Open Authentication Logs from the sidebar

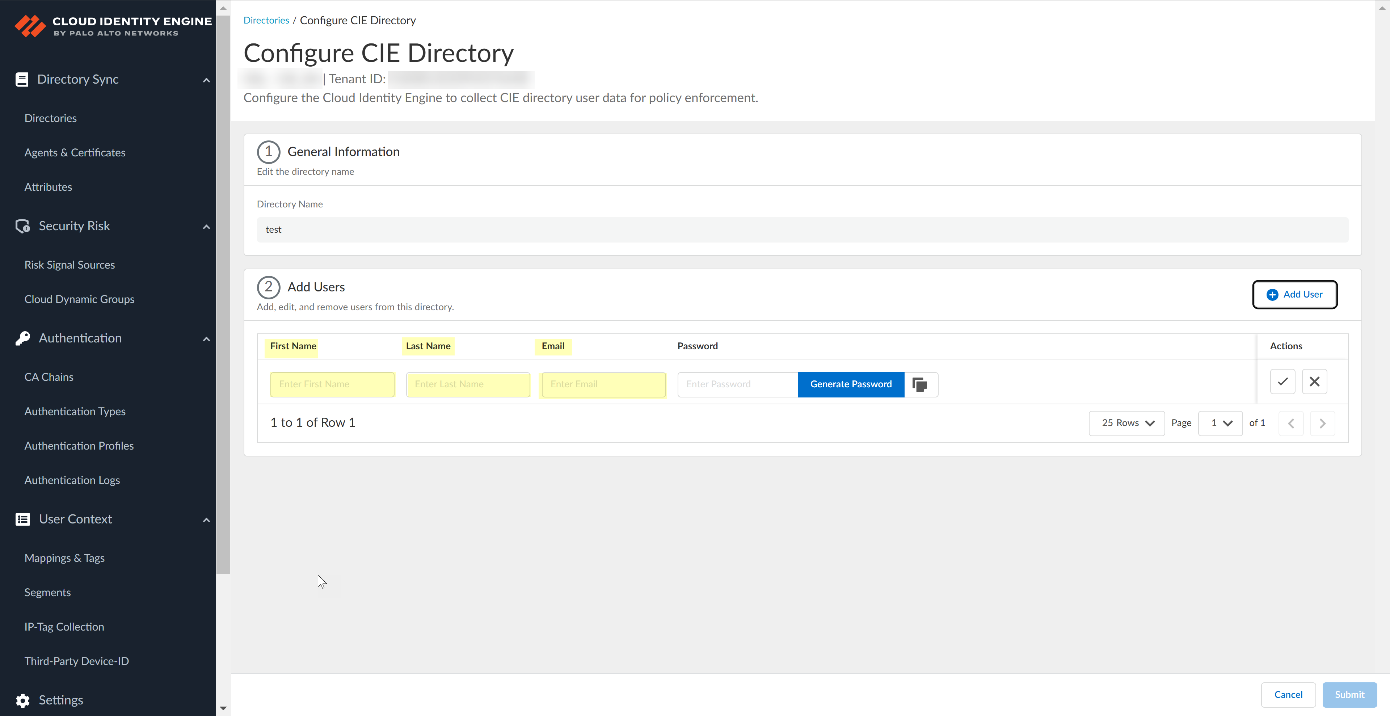pyautogui.click(x=72, y=480)
